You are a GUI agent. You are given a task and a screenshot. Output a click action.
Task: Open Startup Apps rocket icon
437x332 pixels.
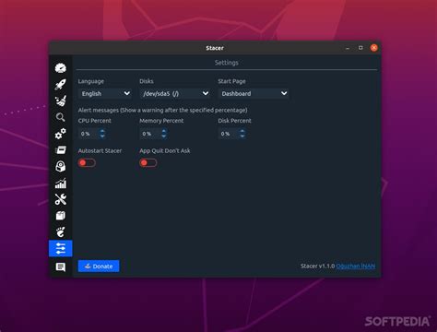61,84
